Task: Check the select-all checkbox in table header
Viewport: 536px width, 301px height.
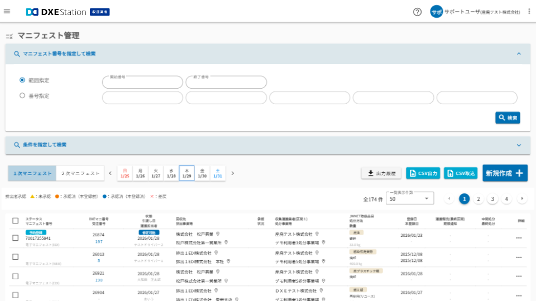Action: [16, 220]
